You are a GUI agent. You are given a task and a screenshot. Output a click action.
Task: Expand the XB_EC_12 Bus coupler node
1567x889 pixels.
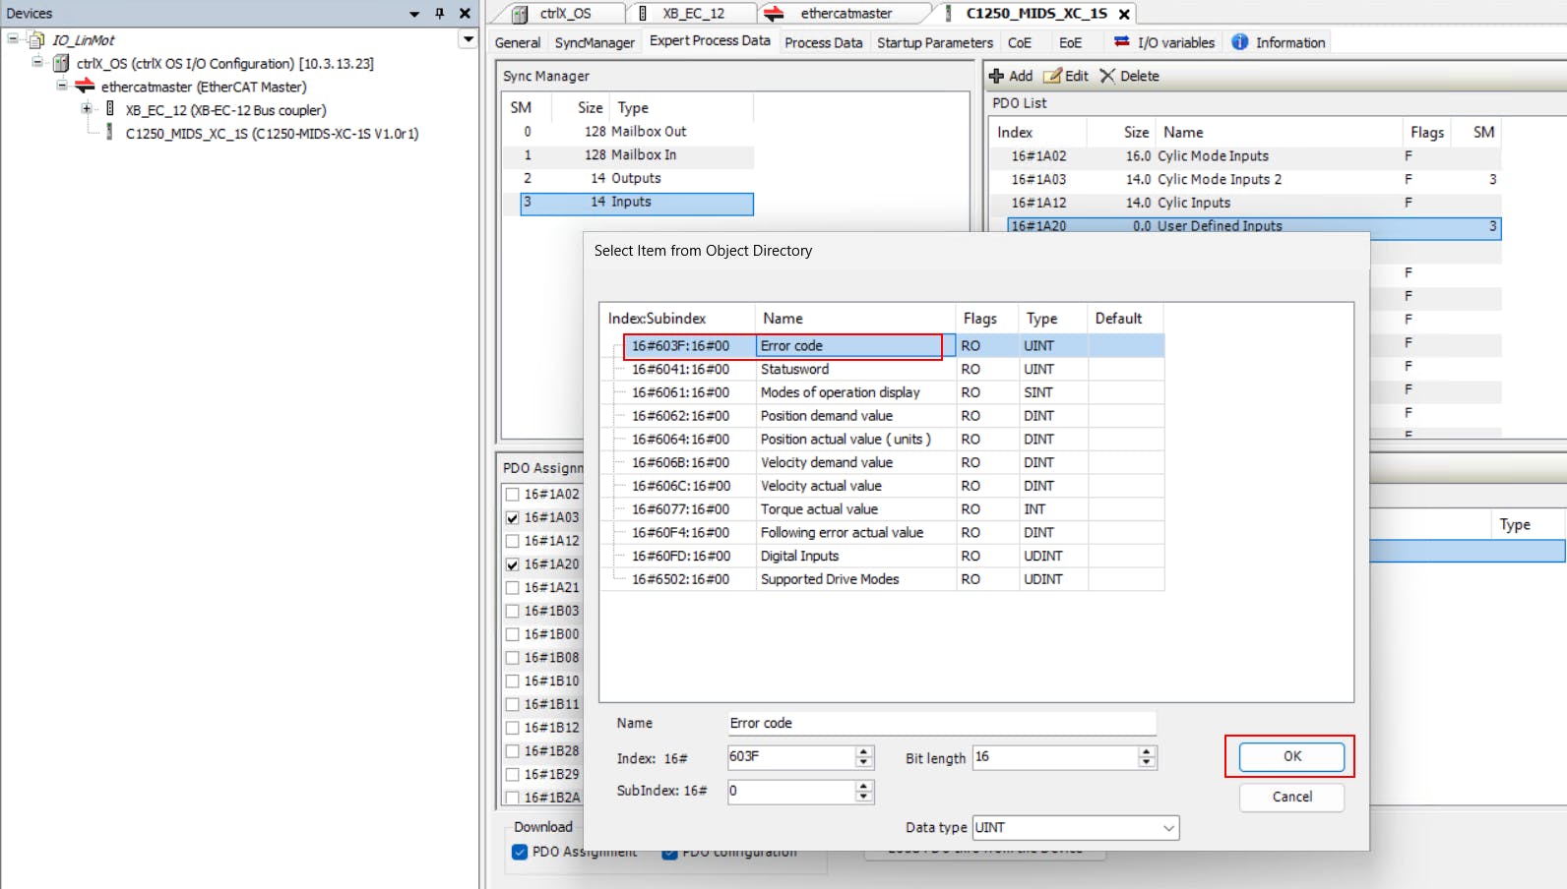click(87, 109)
